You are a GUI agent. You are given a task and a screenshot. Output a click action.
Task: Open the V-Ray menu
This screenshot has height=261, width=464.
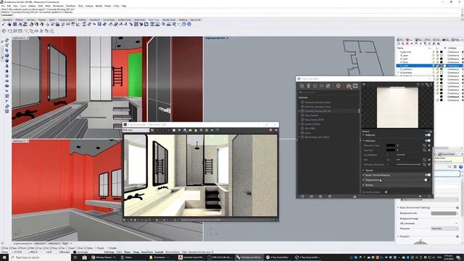(116, 6)
